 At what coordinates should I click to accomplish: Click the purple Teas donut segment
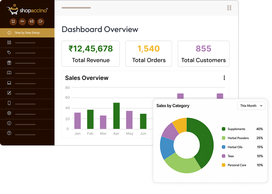click(170, 132)
